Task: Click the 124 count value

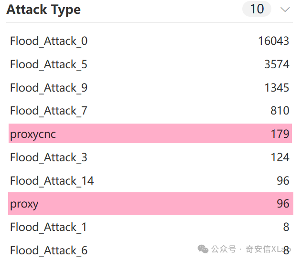Action: [x=280, y=157]
